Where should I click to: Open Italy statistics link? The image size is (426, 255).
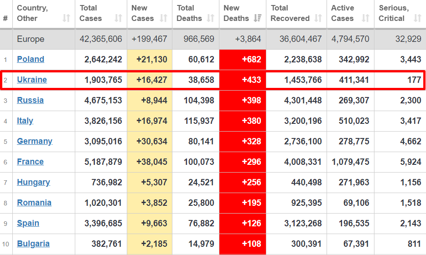pyautogui.click(x=25, y=121)
